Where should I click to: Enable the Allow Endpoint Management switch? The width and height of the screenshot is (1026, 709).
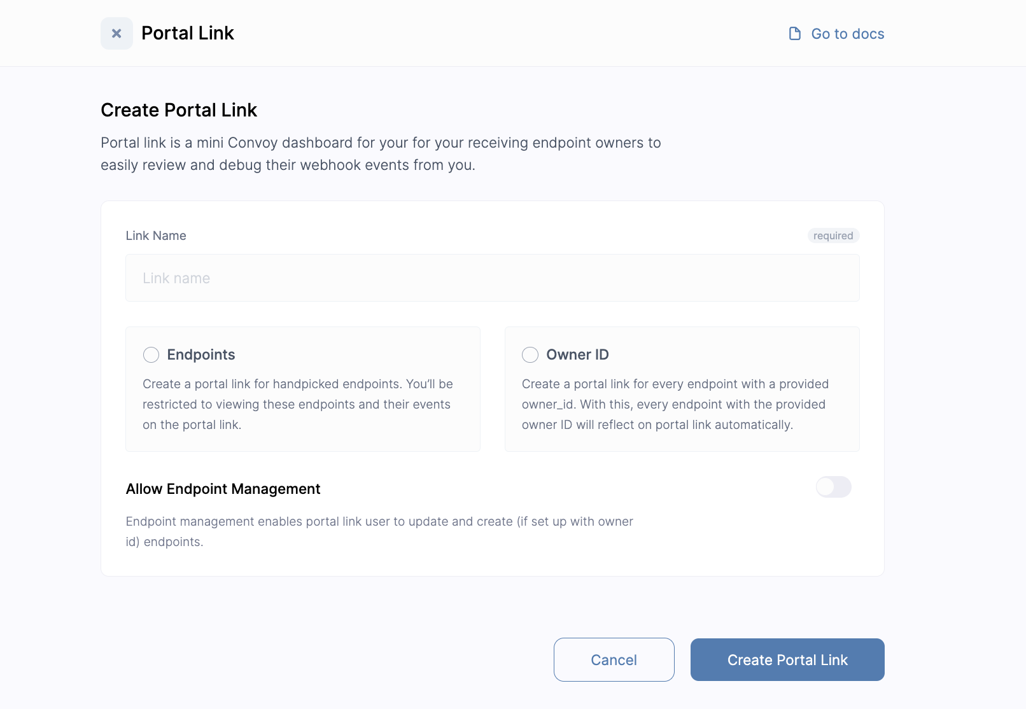[x=834, y=487]
